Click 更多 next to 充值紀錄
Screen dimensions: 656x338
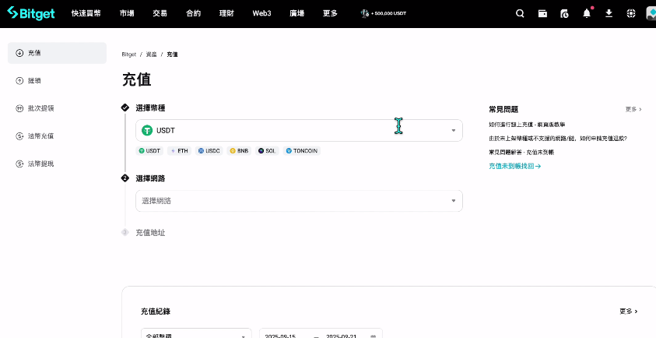[x=628, y=311]
